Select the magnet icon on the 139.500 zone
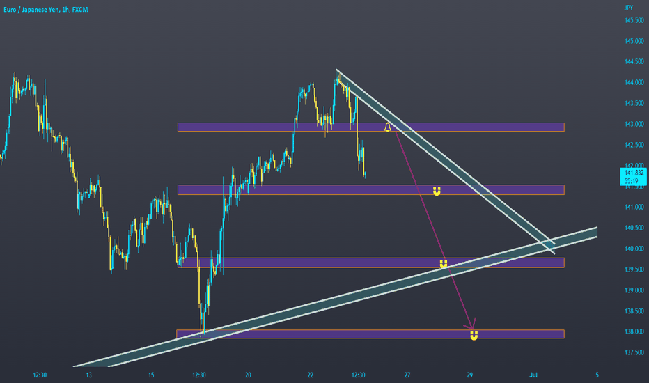The height and width of the screenshot is (383, 649). 444,264
